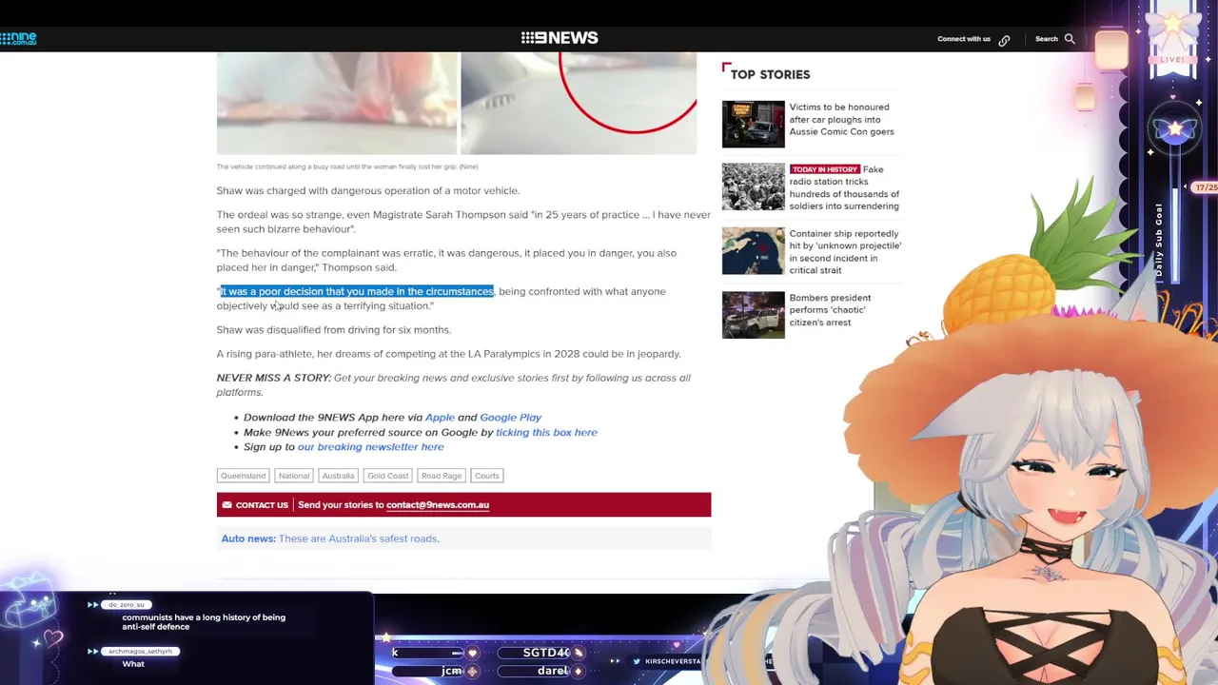The width and height of the screenshot is (1218, 685).
Task: Click the vehicle photo caption text
Action: pyautogui.click(x=347, y=166)
